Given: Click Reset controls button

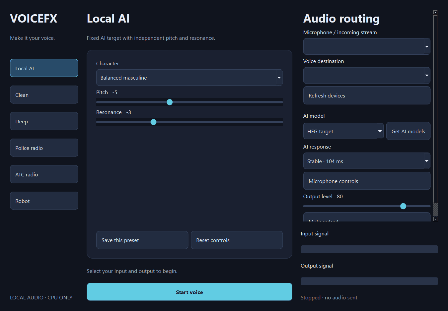Looking at the screenshot, I should [237, 240].
